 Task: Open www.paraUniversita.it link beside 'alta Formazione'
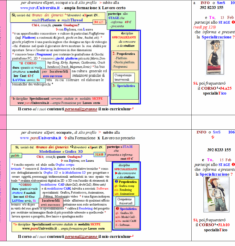click(x=40, y=138)
